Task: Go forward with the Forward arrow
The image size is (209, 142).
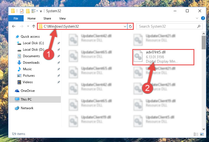Action: [21, 26]
